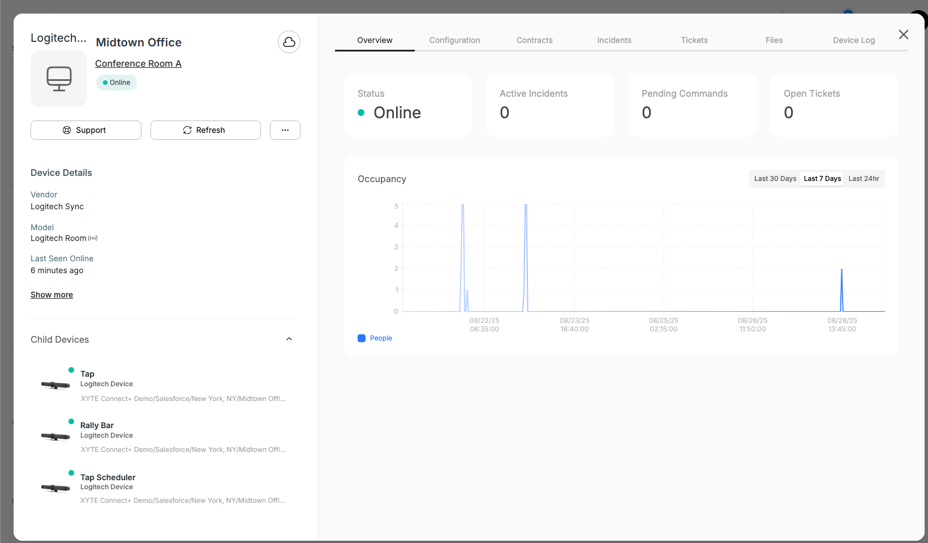928x543 pixels.
Task: Click the signal icon beside Logitech Room
Action: point(93,238)
